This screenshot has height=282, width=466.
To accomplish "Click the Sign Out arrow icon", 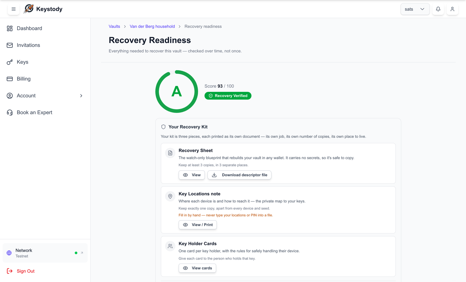I will point(10,271).
